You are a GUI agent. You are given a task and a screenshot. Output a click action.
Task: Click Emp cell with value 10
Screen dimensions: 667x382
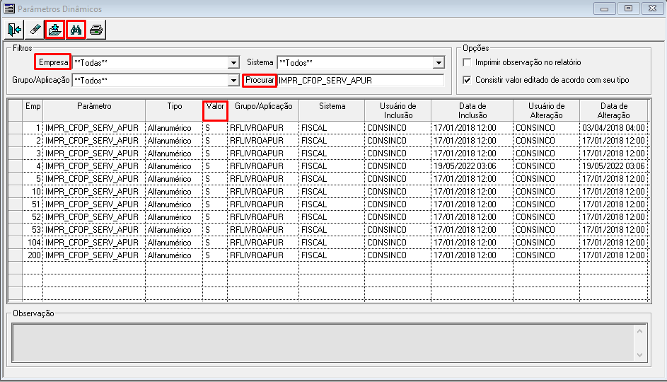pyautogui.click(x=33, y=192)
